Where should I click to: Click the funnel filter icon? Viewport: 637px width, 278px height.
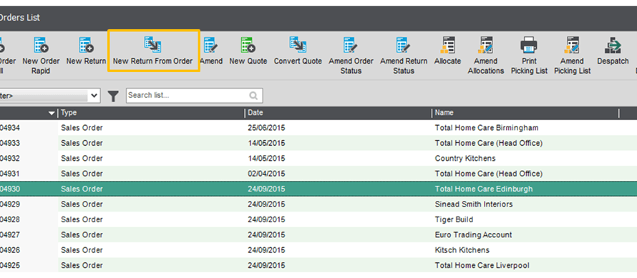coord(113,96)
